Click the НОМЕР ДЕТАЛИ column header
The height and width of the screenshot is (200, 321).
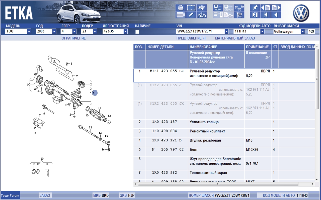(x=167, y=47)
